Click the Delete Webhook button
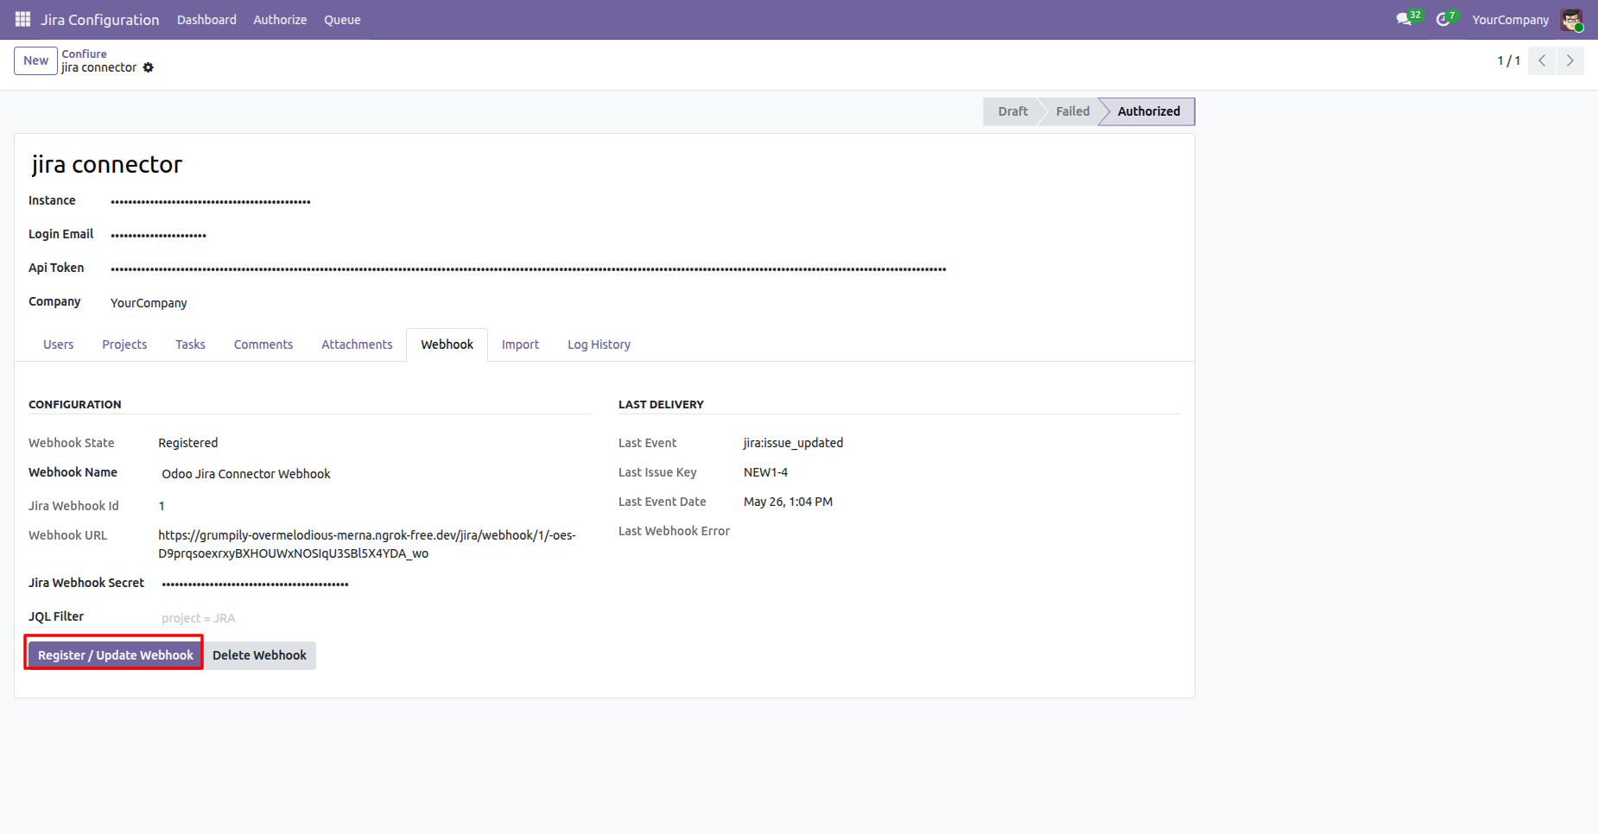1598x834 pixels. (x=259, y=655)
